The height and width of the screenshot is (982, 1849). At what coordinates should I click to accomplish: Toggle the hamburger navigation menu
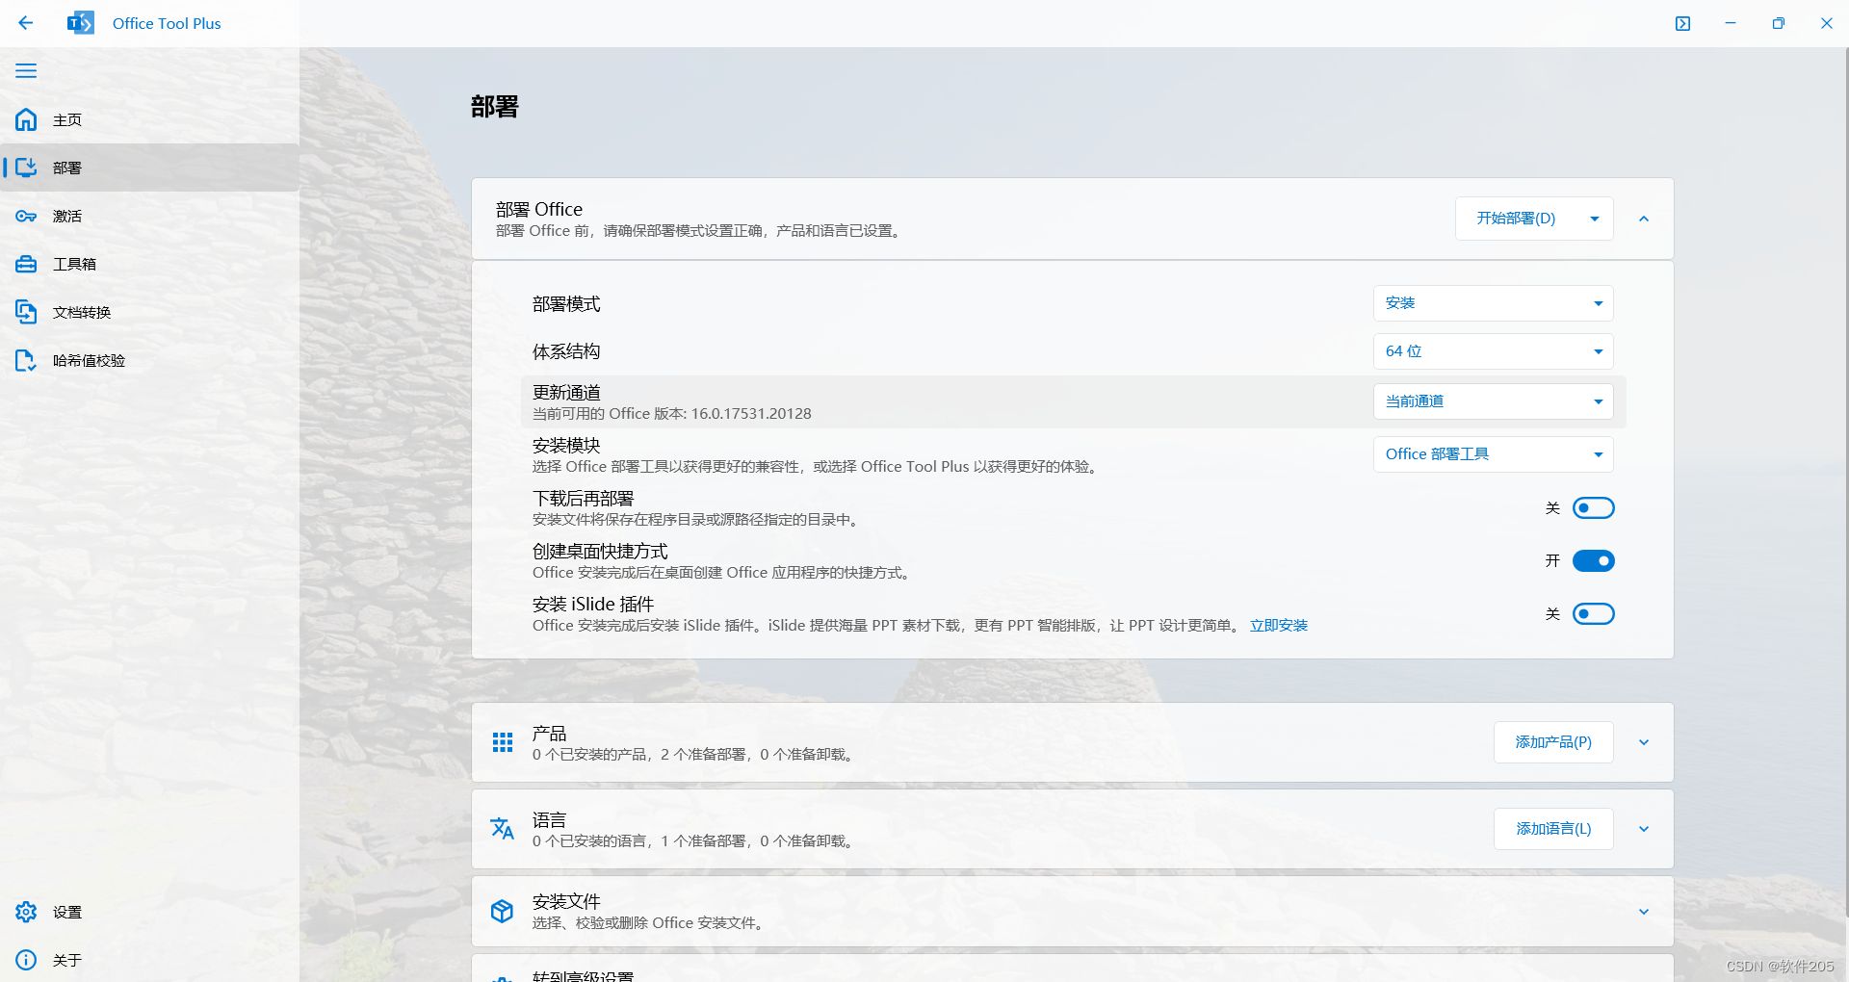(26, 70)
